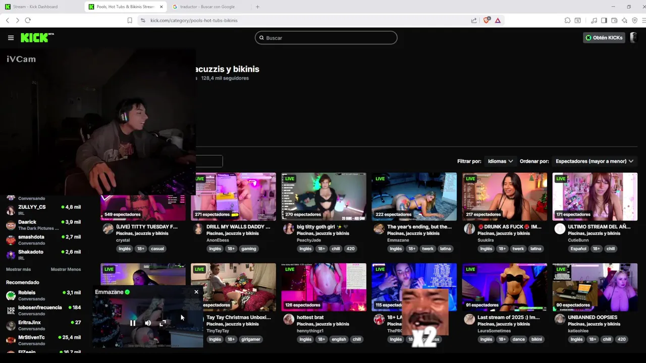Click the twerk tag under Emmazane stream

[x=427, y=249]
